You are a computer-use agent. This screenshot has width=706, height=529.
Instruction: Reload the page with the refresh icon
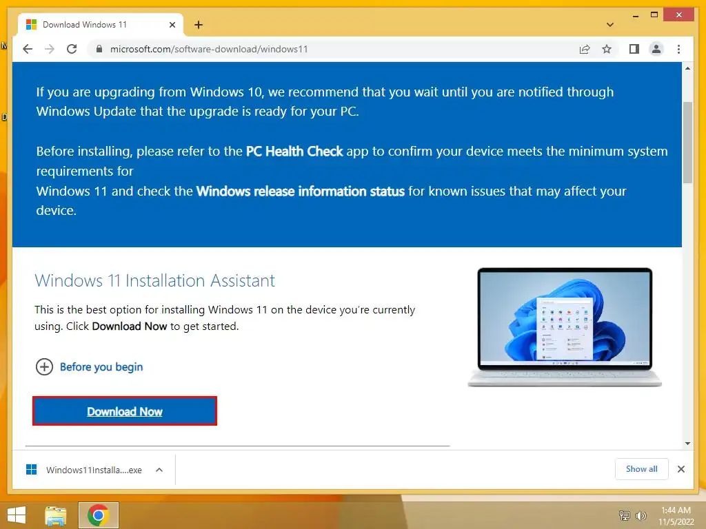[x=72, y=49]
